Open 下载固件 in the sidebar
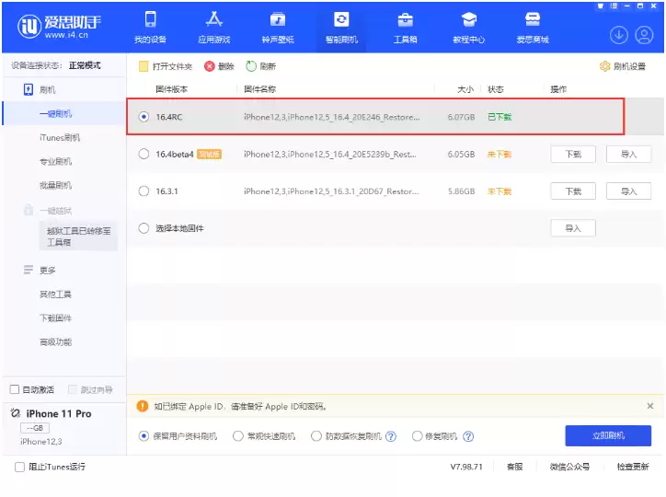 [x=55, y=318]
